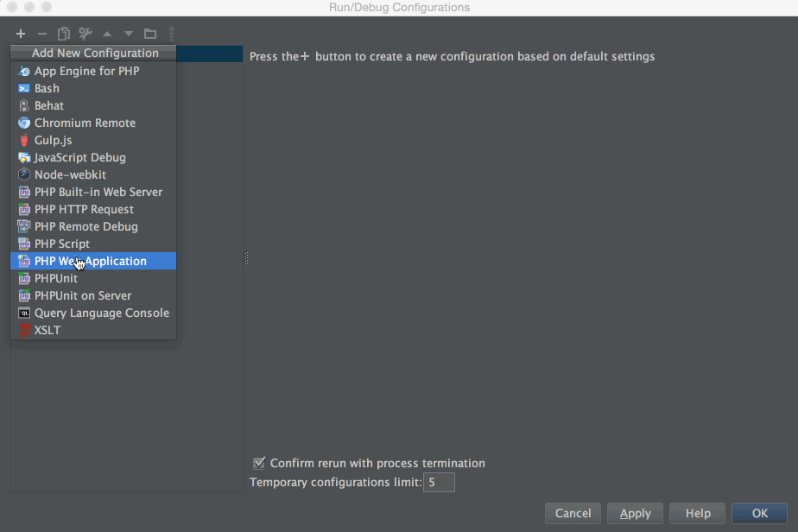Click the Create New Folder icon
Image resolution: width=798 pixels, height=532 pixels.
150,34
